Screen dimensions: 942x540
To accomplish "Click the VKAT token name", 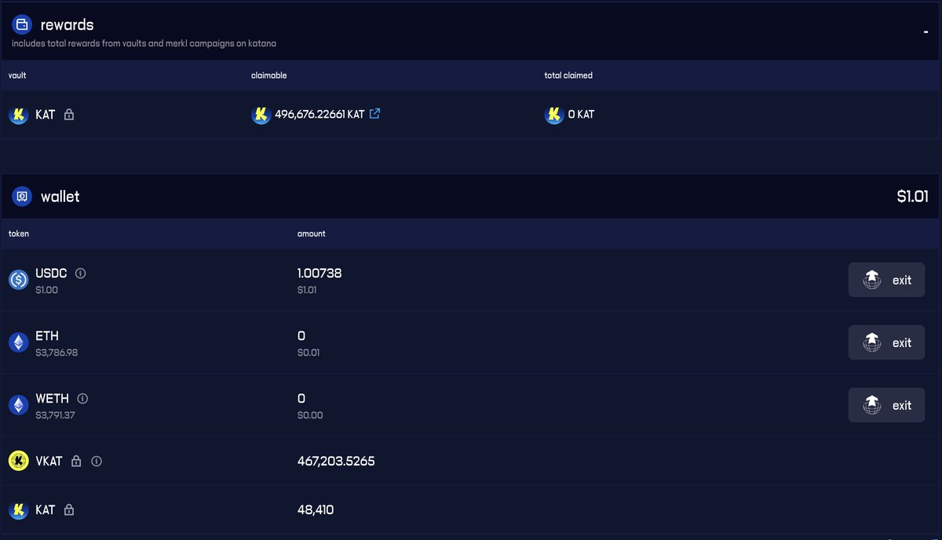I will [x=49, y=462].
